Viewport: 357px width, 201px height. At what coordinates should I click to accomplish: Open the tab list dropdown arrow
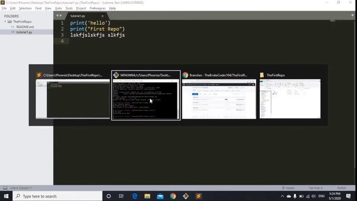point(352,15)
